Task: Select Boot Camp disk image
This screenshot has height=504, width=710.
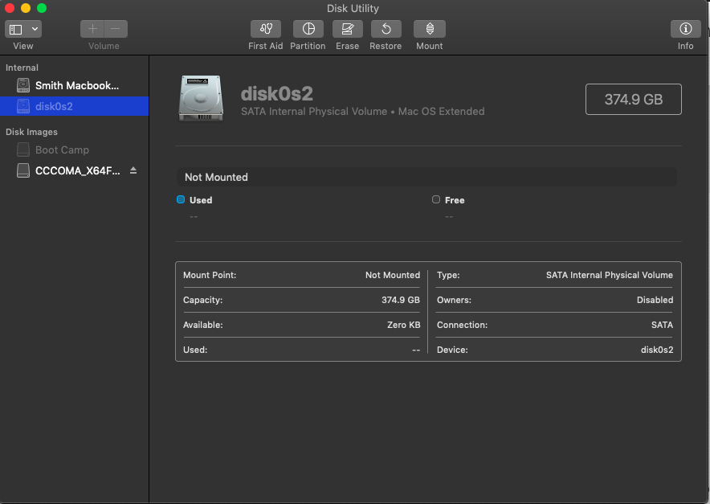Action: click(x=62, y=150)
